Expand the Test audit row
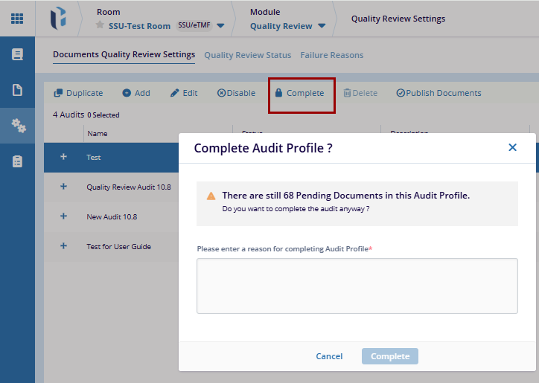The height and width of the screenshot is (383, 539). point(63,157)
